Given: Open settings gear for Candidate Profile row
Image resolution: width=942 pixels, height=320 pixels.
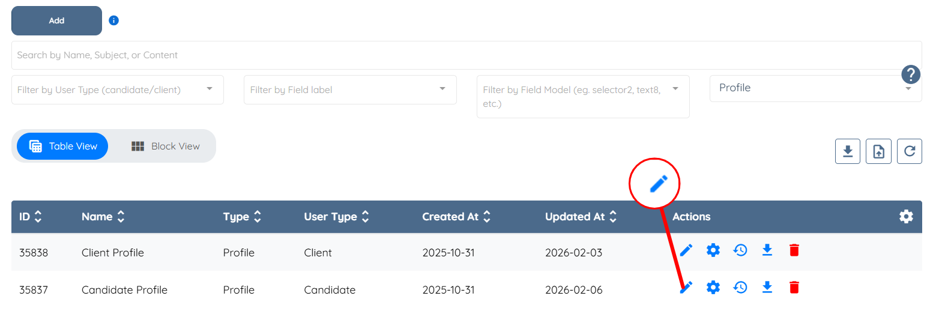Looking at the screenshot, I should pyautogui.click(x=713, y=288).
